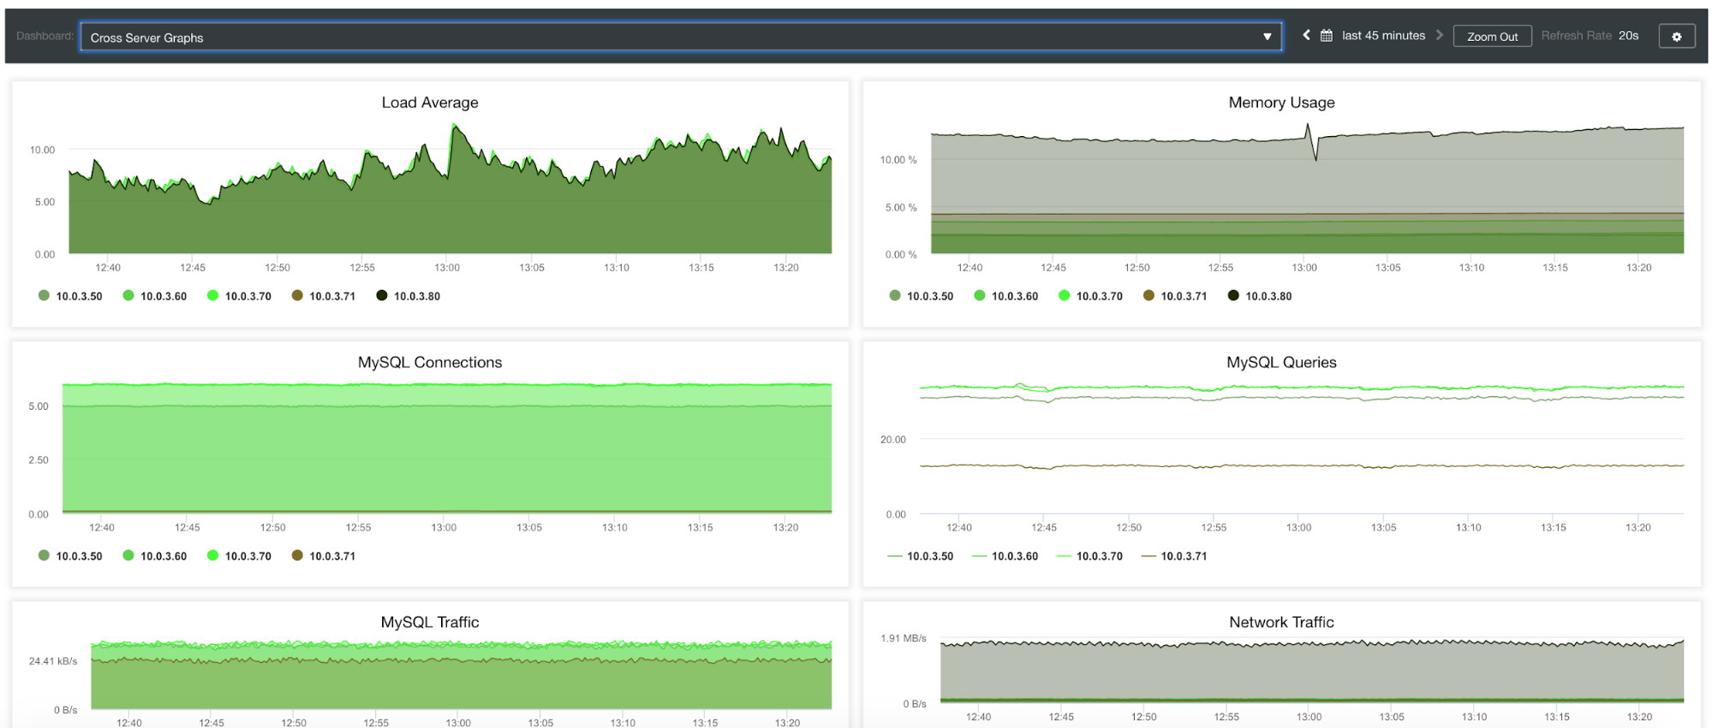Click the Zoom Out button
The image size is (1712, 728).
[1492, 37]
